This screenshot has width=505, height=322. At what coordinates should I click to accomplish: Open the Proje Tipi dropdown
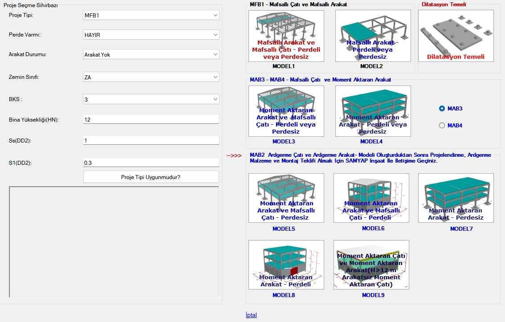[x=151, y=15]
